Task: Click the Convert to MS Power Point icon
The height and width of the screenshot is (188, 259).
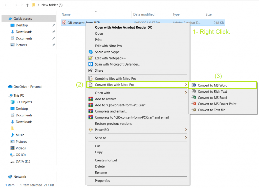Action: [x=194, y=104]
